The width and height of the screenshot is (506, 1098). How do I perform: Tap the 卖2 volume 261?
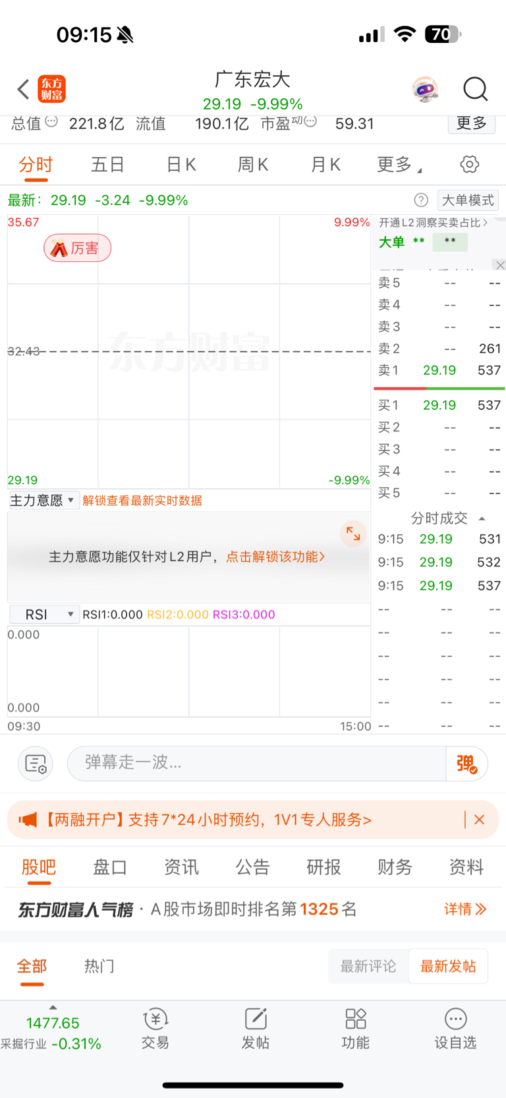tap(490, 349)
